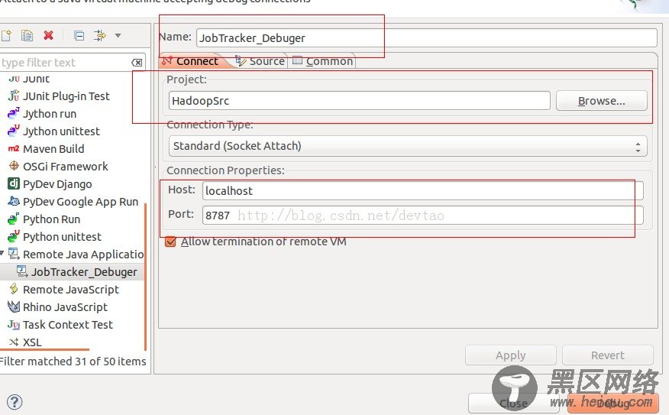The height and width of the screenshot is (415, 669).
Task: Click the Project field HadoopSrc
Action: click(x=359, y=101)
